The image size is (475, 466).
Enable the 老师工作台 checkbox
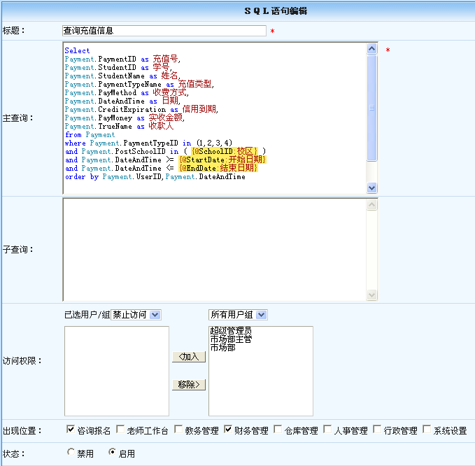click(x=120, y=430)
